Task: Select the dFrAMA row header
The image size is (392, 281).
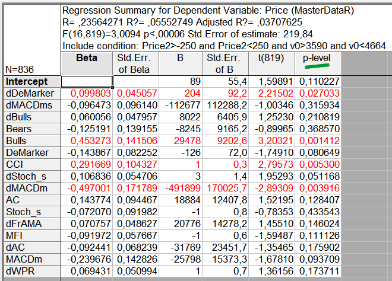Action: point(32,223)
